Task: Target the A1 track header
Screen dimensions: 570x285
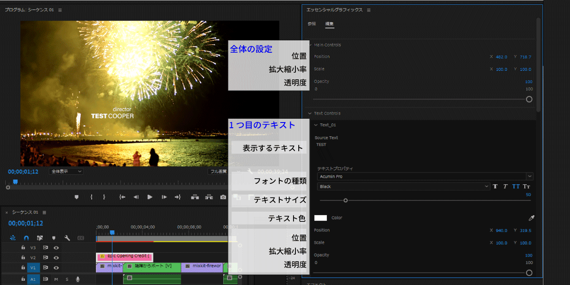Action: (x=33, y=279)
